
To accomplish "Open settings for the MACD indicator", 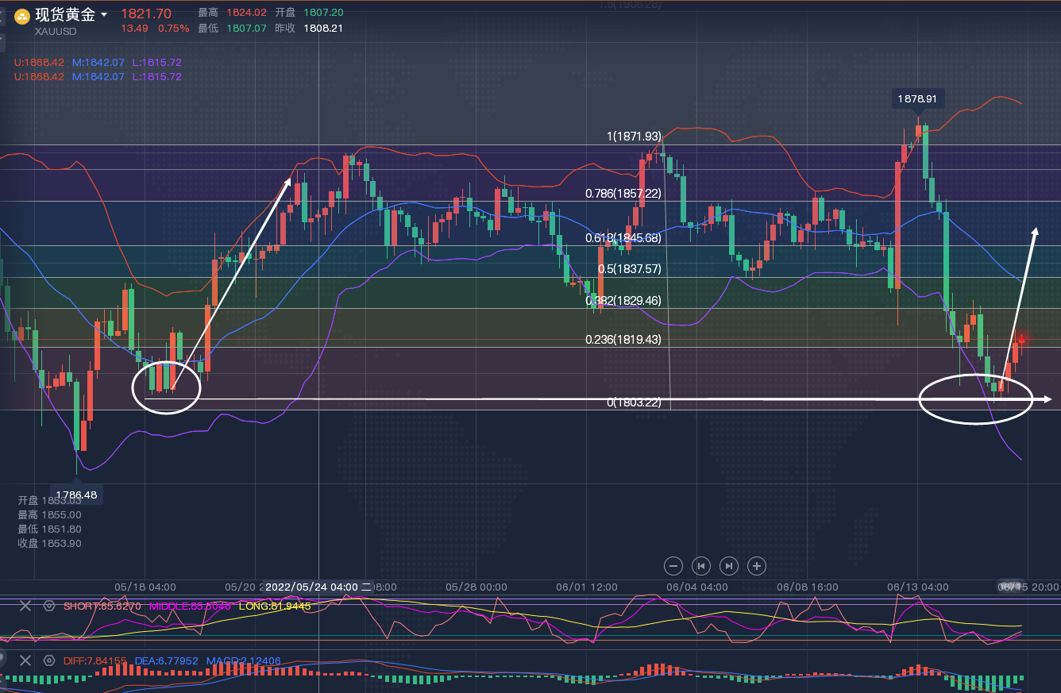I will [49, 660].
